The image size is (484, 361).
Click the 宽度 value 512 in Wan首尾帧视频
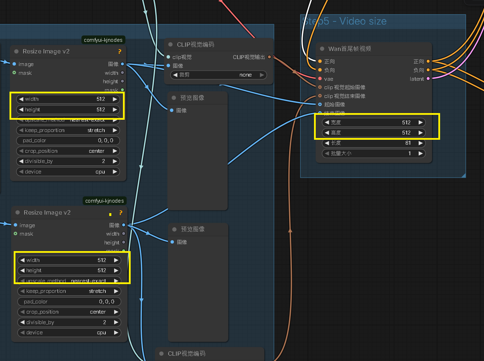(406, 123)
